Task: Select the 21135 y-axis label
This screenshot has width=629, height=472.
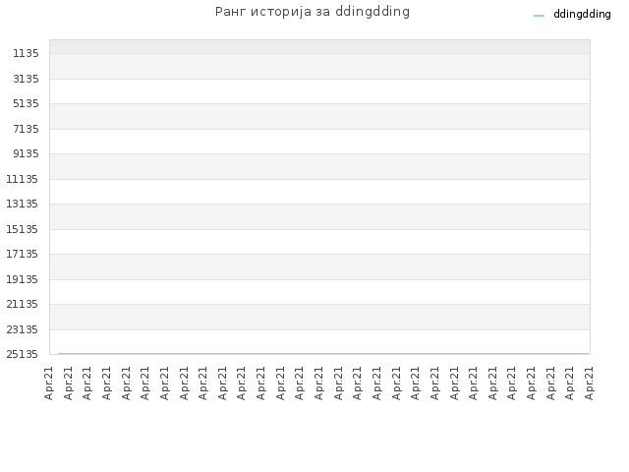Action: [x=22, y=304]
